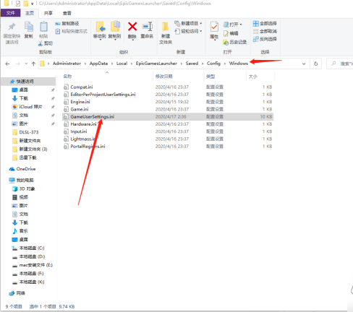Open the Easy access dropdown
This screenshot has height=312, width=353.
tap(188, 31)
